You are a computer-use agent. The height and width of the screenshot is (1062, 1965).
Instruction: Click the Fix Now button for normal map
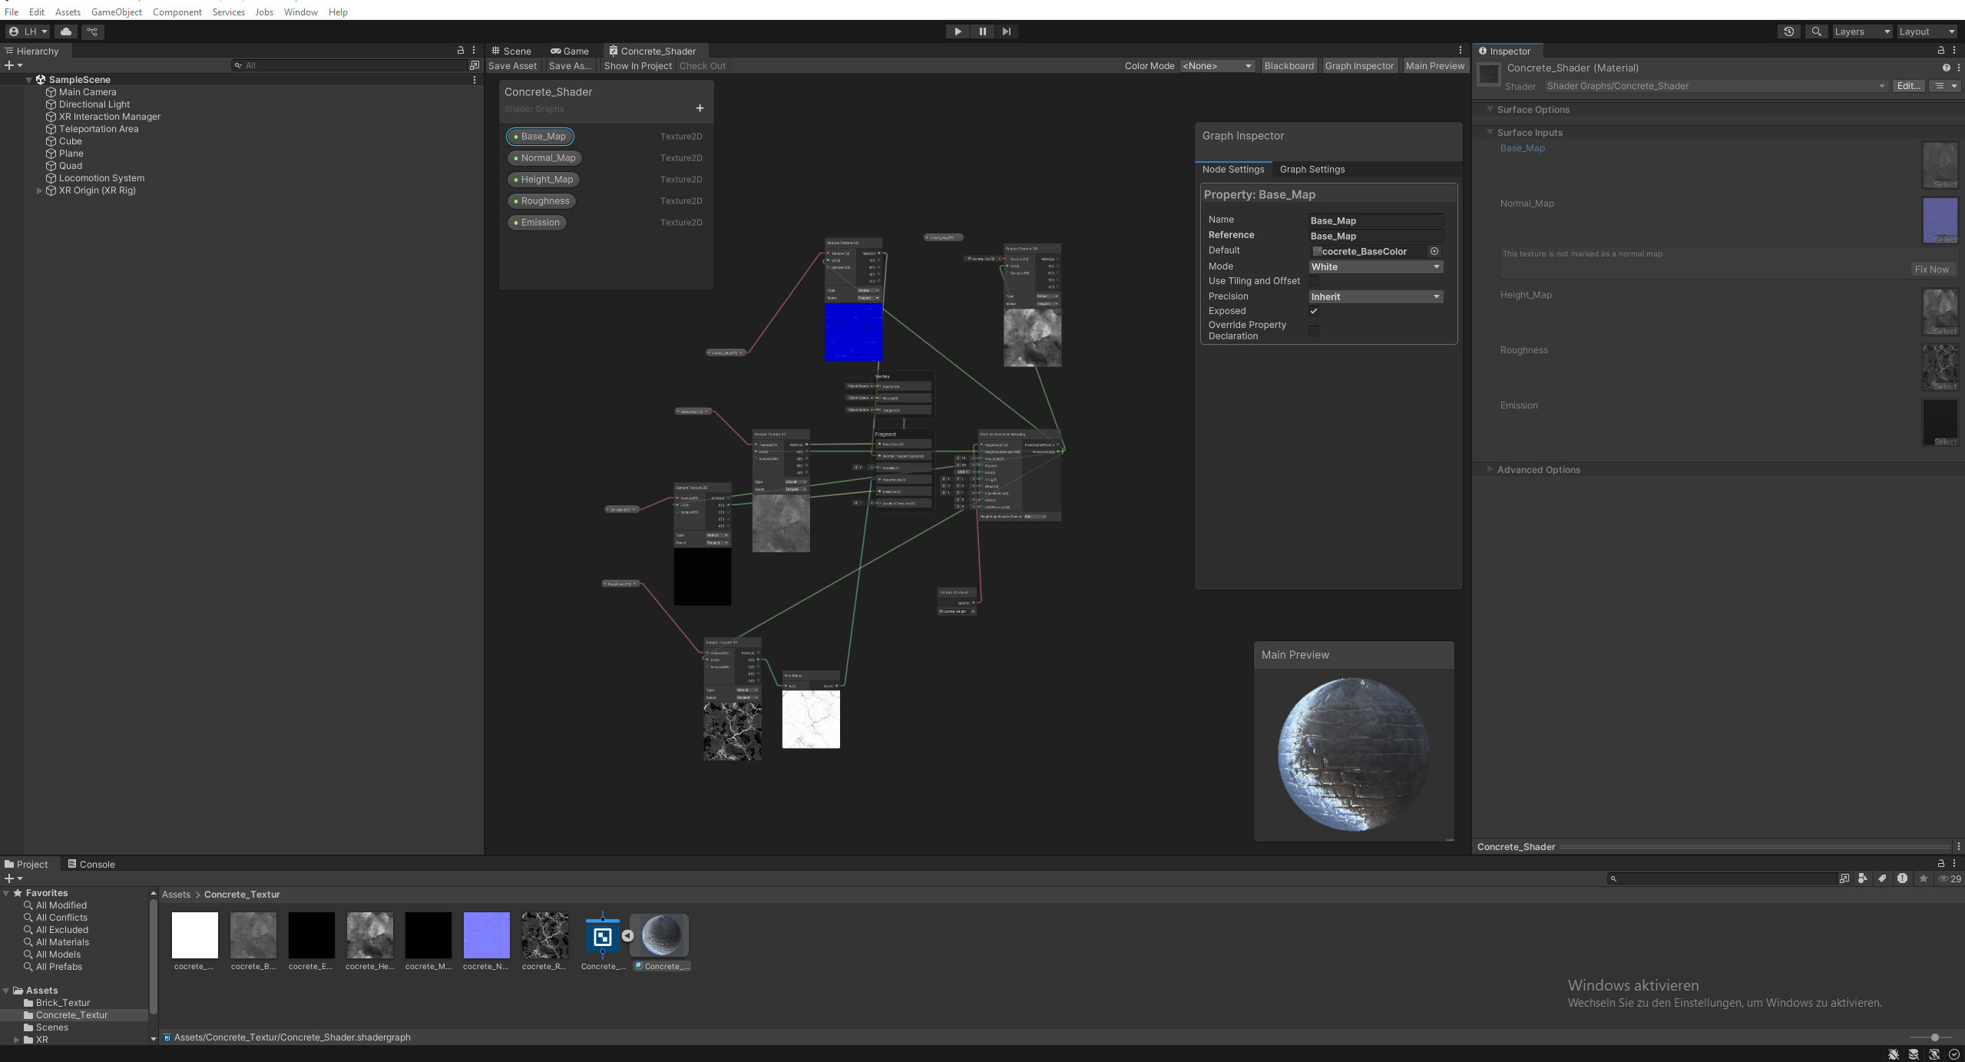point(1932,269)
